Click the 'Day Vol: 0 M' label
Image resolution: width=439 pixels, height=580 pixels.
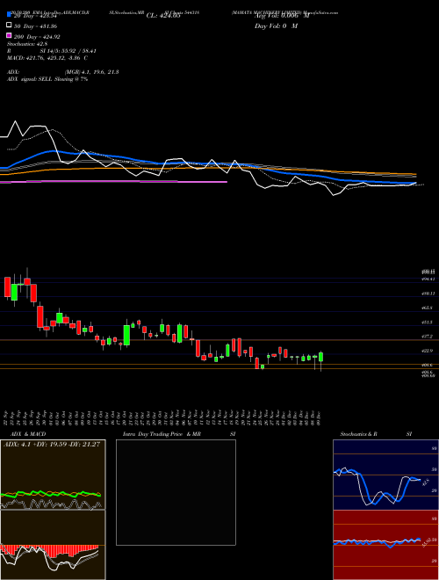pos(276,26)
